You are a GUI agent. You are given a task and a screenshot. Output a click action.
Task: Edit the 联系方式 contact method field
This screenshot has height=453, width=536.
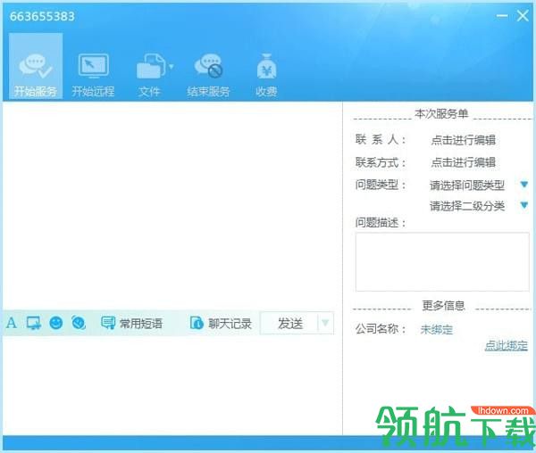[x=463, y=162]
